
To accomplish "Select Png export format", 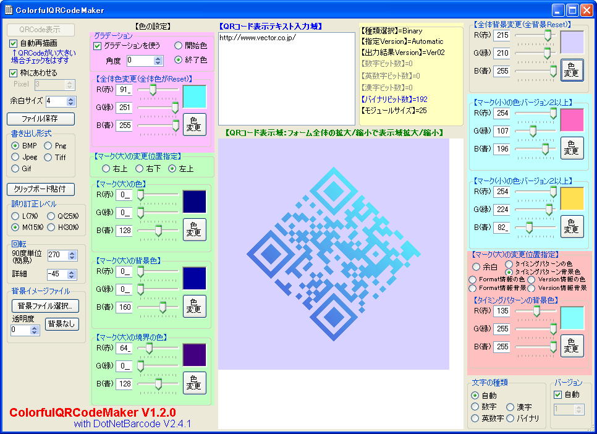I will [x=48, y=145].
